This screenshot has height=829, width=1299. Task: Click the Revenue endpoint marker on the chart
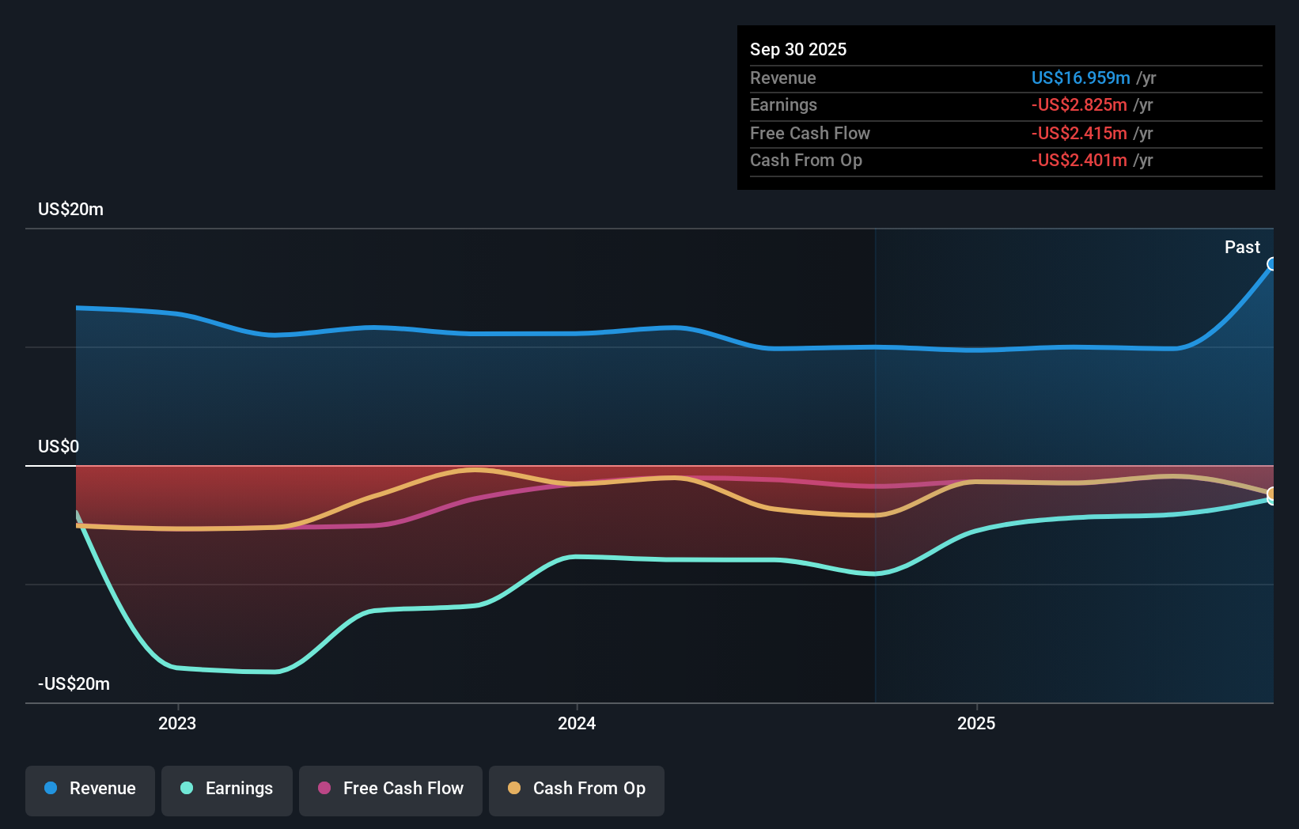tap(1272, 264)
